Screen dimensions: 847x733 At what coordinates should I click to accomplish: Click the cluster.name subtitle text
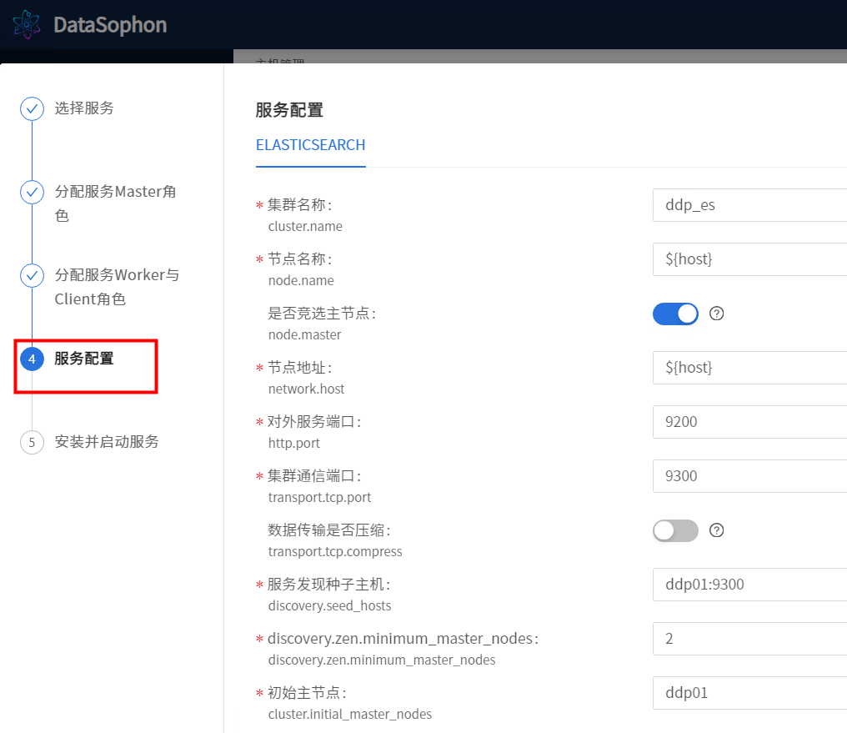click(x=305, y=226)
